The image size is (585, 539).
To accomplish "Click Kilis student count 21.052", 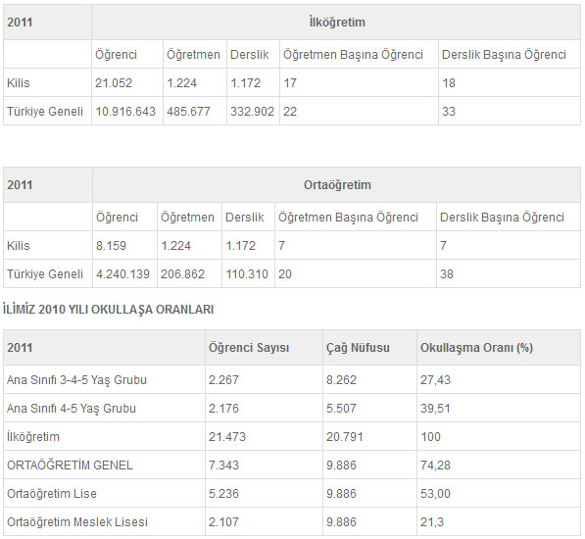I will click(114, 82).
